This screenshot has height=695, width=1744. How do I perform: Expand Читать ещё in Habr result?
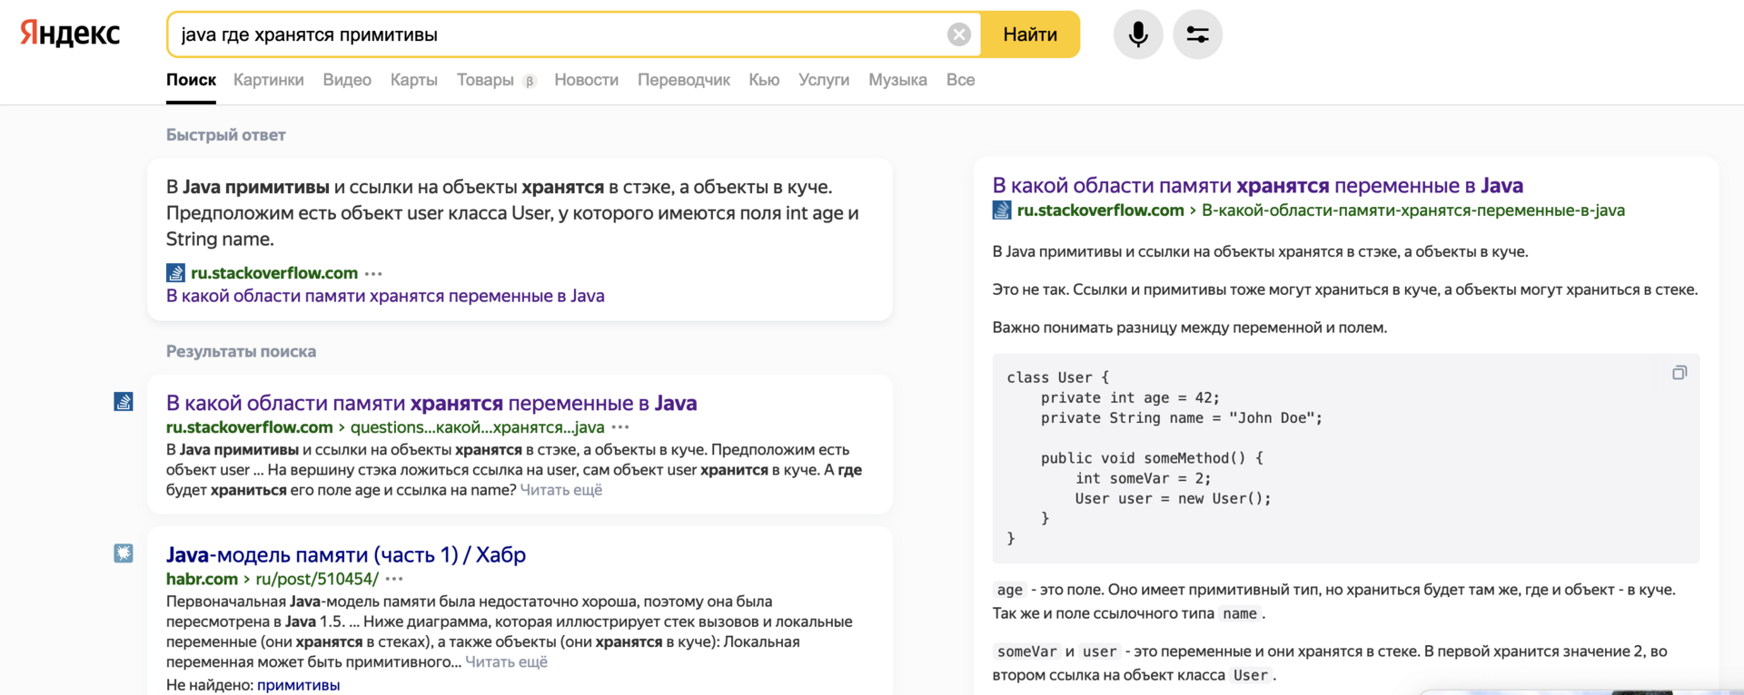[x=507, y=662]
